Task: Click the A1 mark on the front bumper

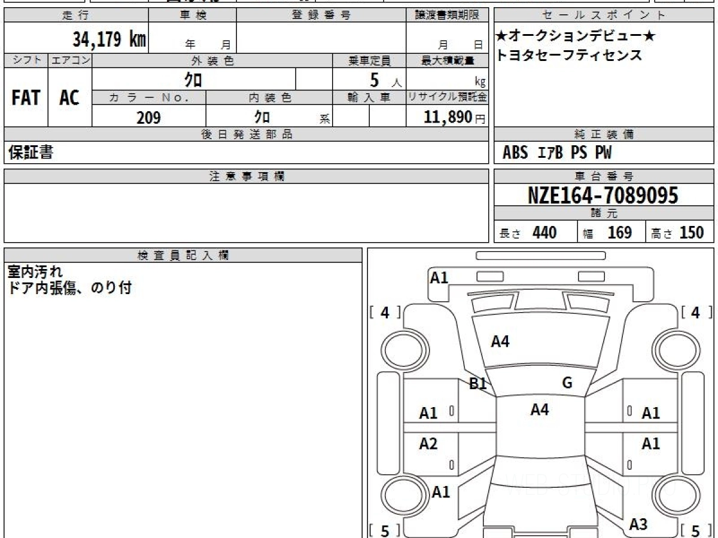Action: pos(439,277)
